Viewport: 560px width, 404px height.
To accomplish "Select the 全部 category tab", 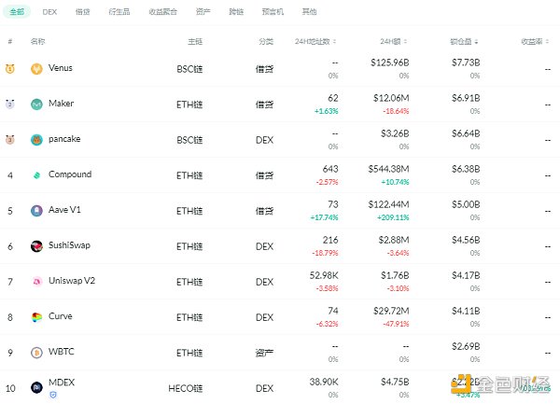I will point(17,12).
